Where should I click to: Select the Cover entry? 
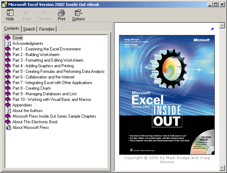(18, 38)
